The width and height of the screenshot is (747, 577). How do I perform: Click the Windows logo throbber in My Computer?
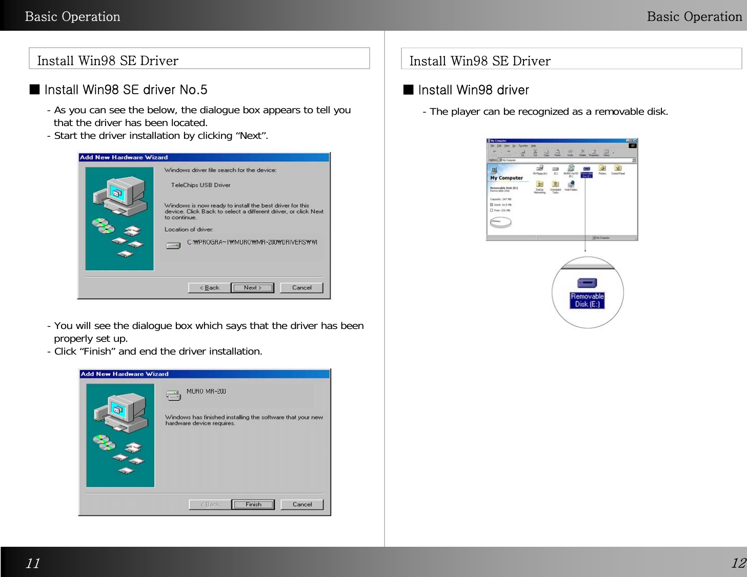(633, 146)
